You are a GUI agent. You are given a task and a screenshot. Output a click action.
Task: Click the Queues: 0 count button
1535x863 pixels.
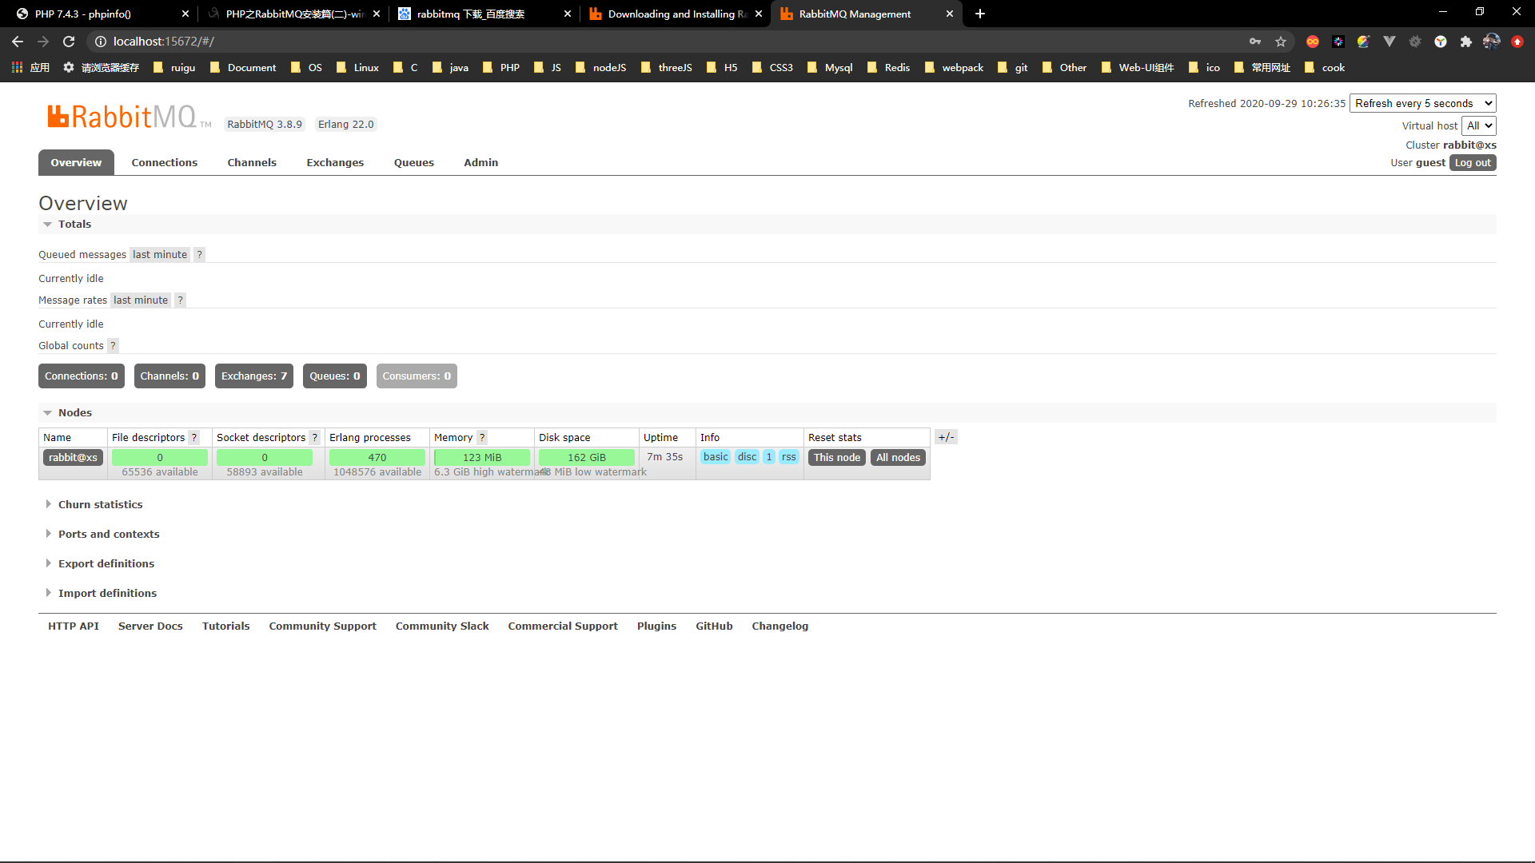pos(335,376)
